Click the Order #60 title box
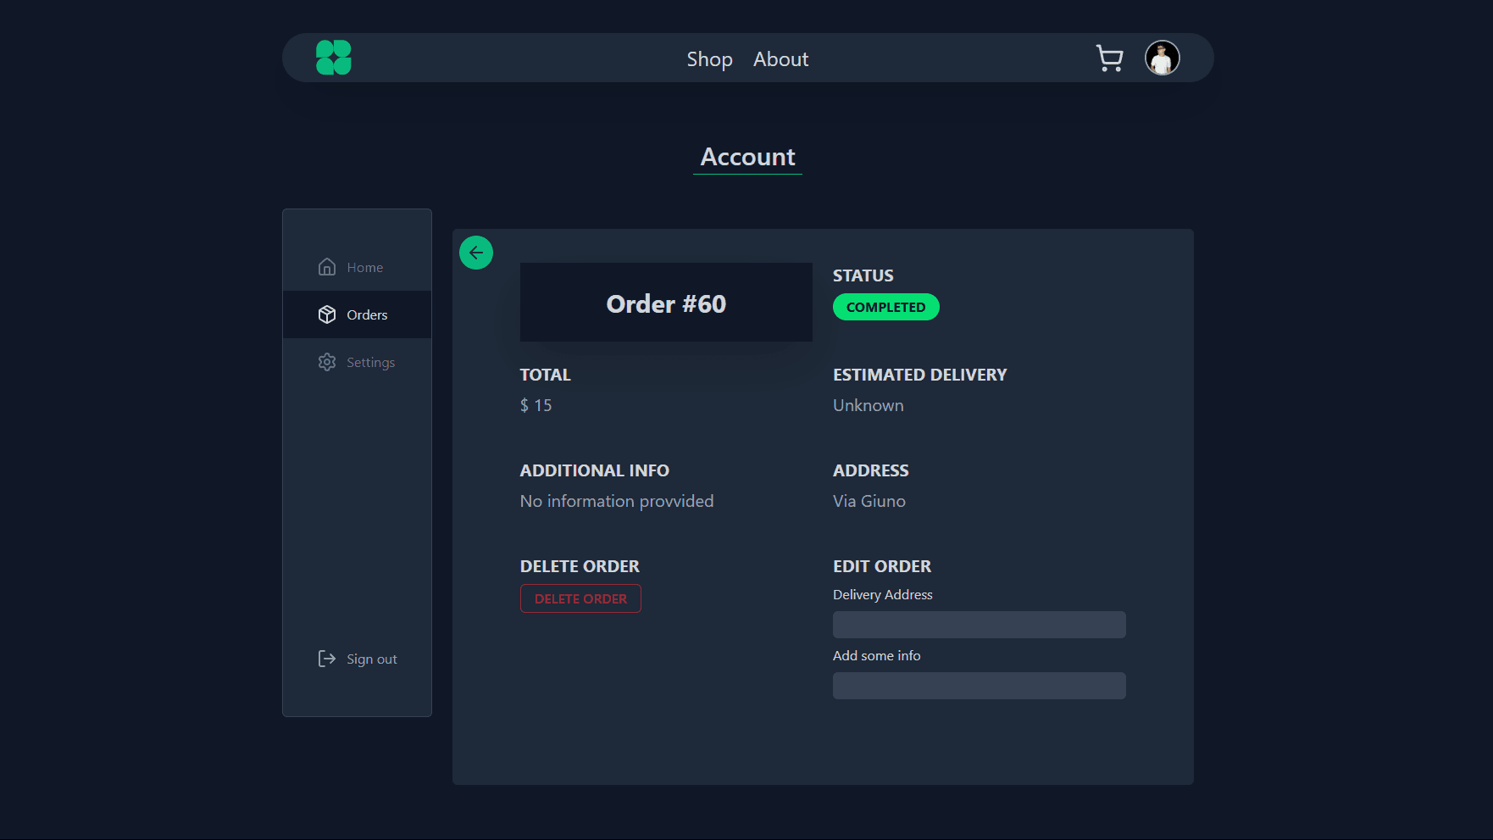 pos(666,303)
